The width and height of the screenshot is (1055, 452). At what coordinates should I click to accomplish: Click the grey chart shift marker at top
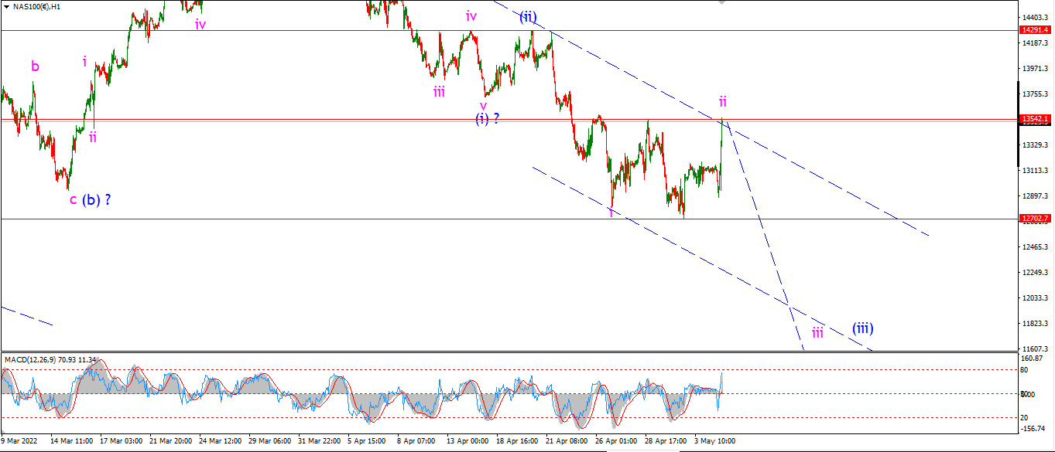point(722,2)
